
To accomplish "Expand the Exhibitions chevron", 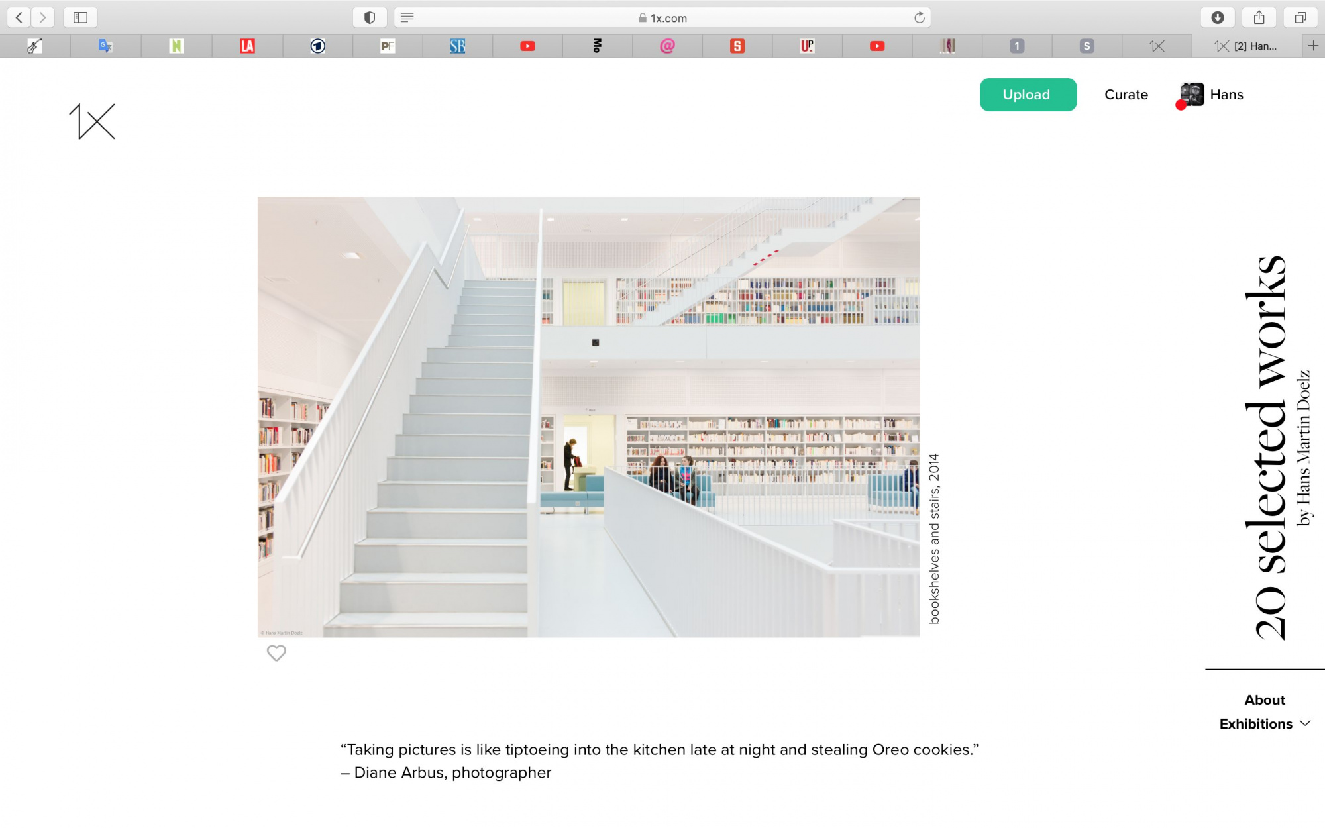I will [x=1305, y=723].
